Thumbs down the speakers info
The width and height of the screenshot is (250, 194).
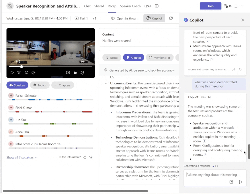(91, 157)
